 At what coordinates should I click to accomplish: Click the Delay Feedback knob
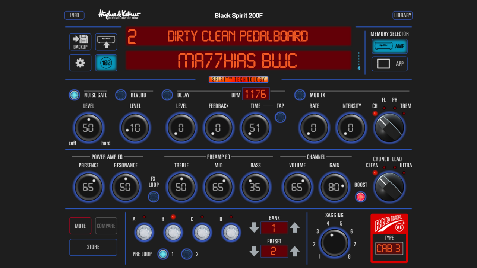point(218,128)
